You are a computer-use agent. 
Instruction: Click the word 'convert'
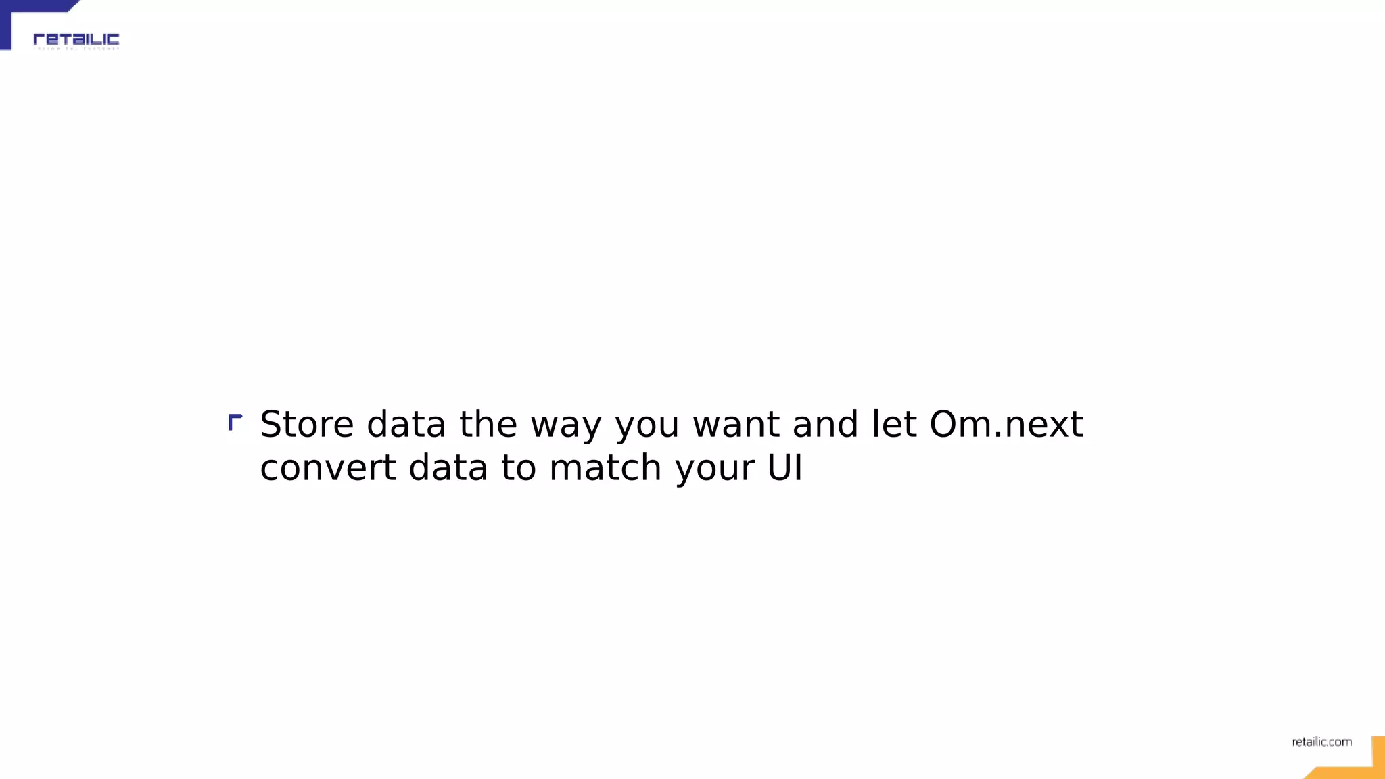click(328, 468)
